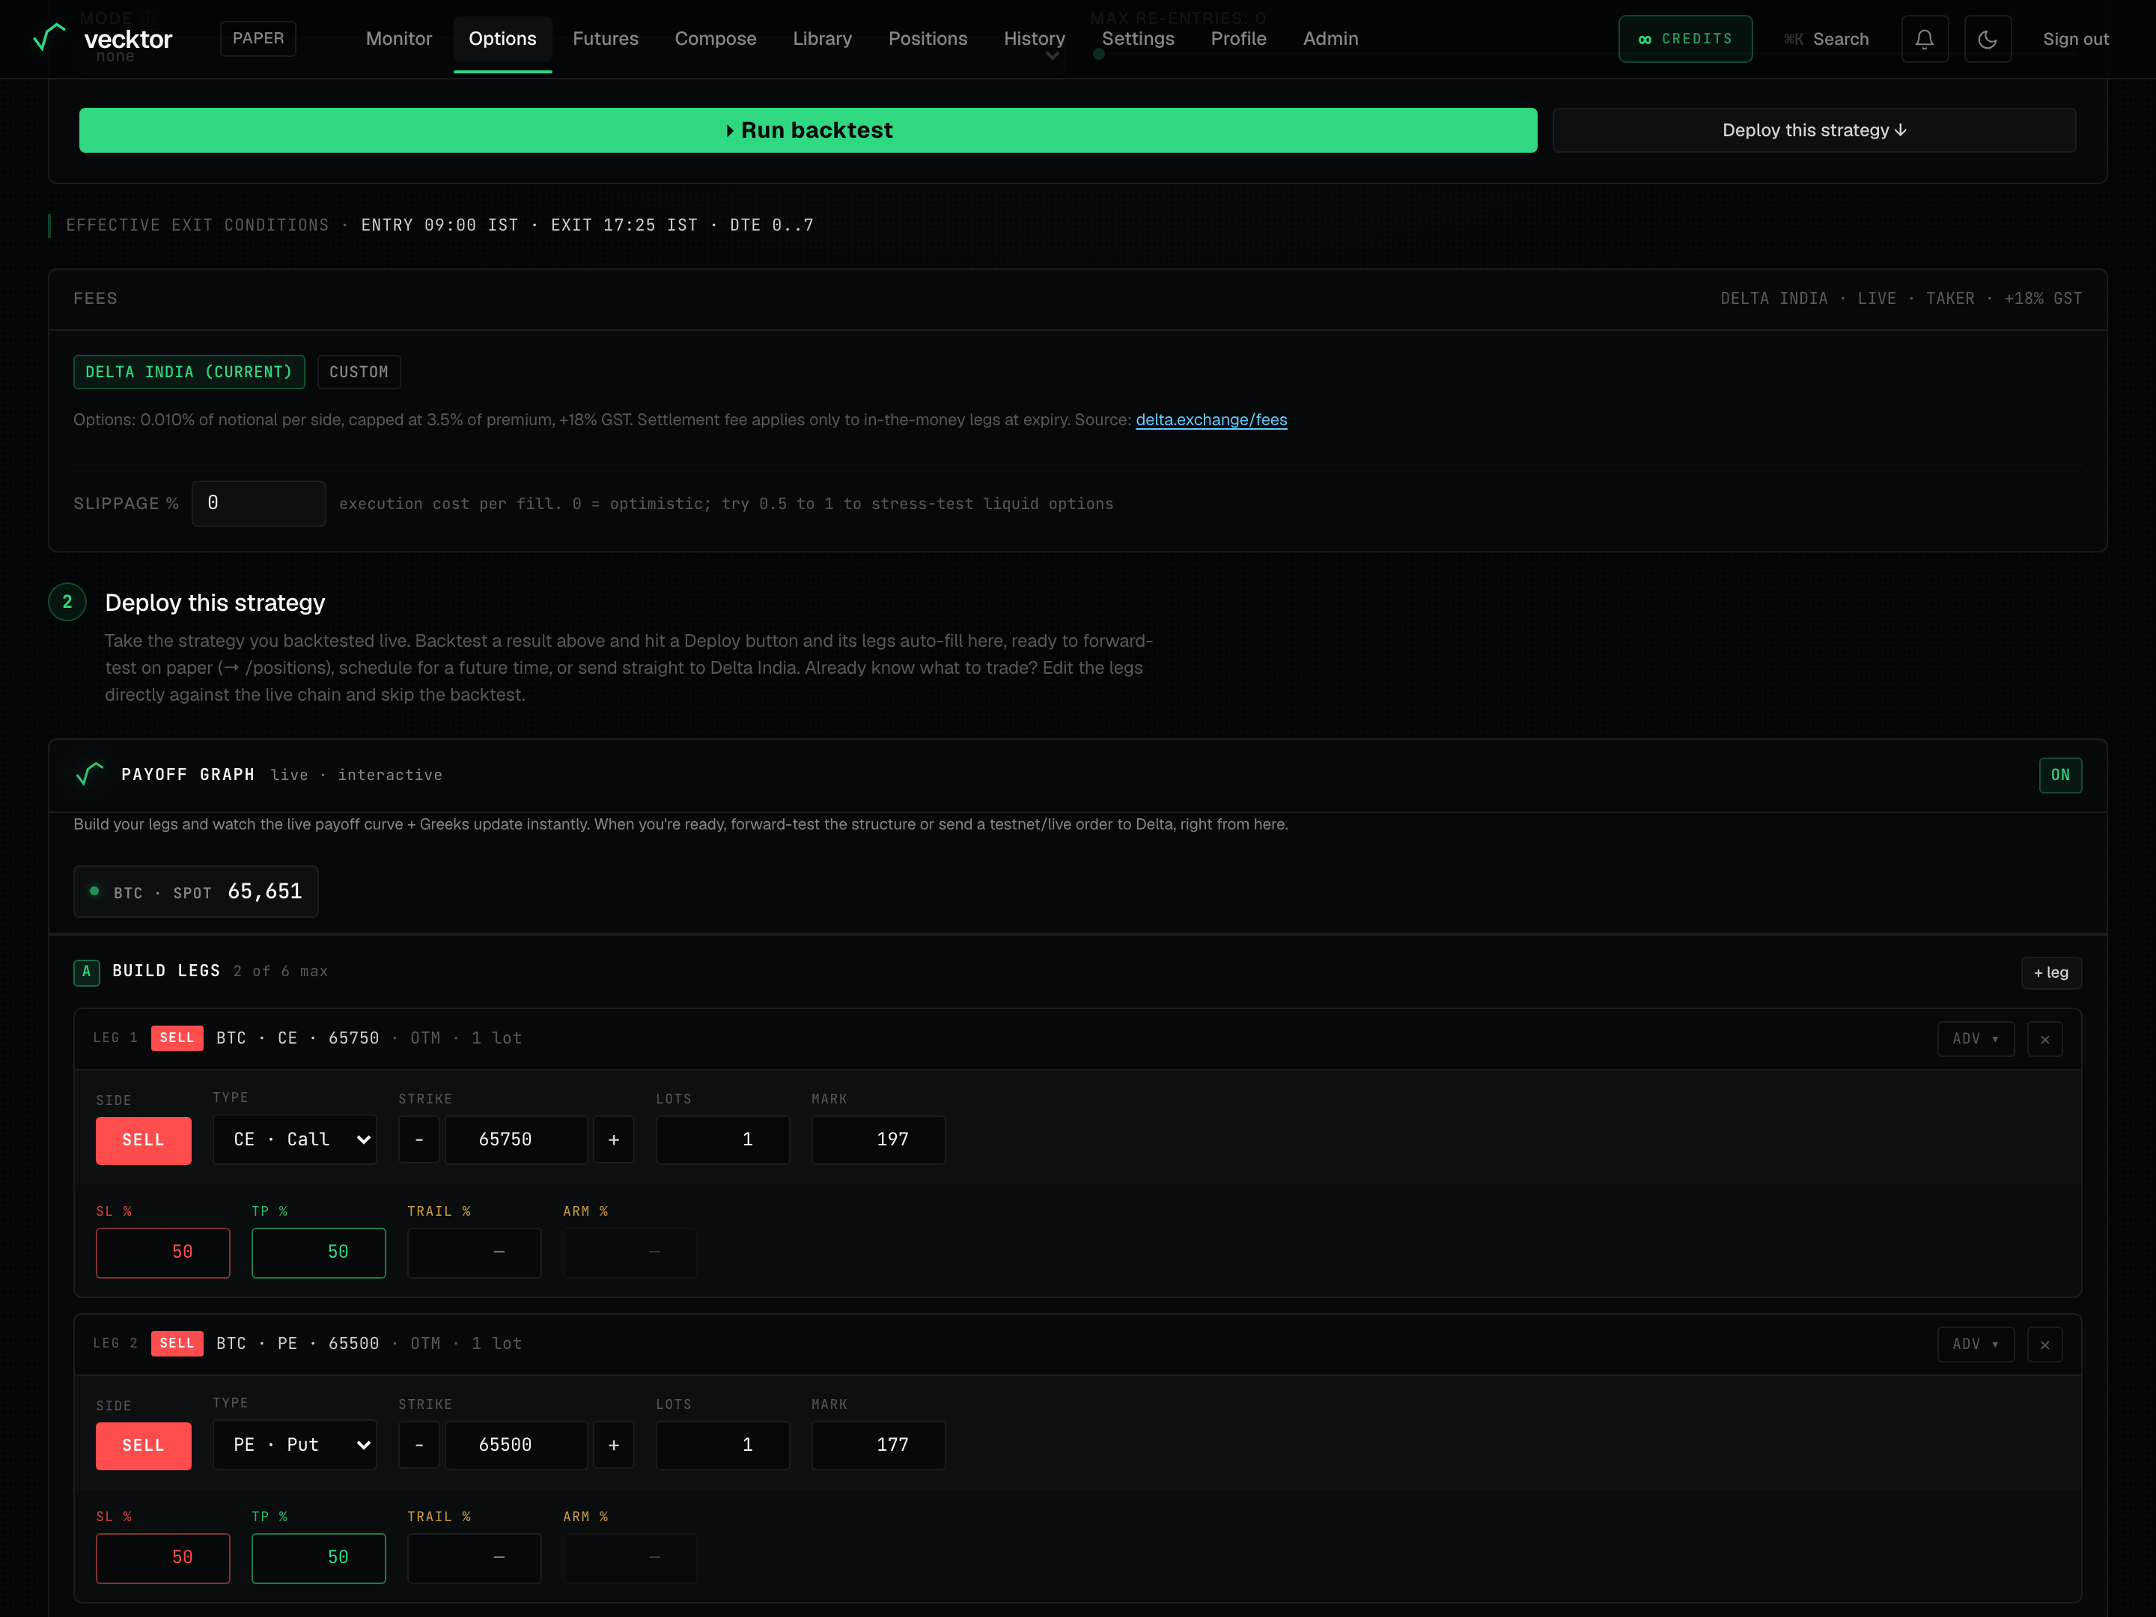Viewport: 2156px width, 1617px height.
Task: Open Library tab
Action: tap(823, 39)
